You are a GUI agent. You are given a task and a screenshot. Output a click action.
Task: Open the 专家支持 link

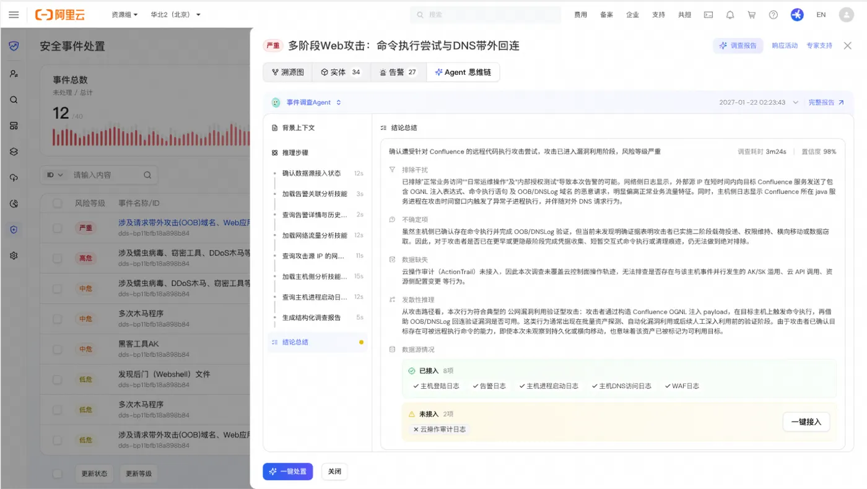tap(819, 46)
